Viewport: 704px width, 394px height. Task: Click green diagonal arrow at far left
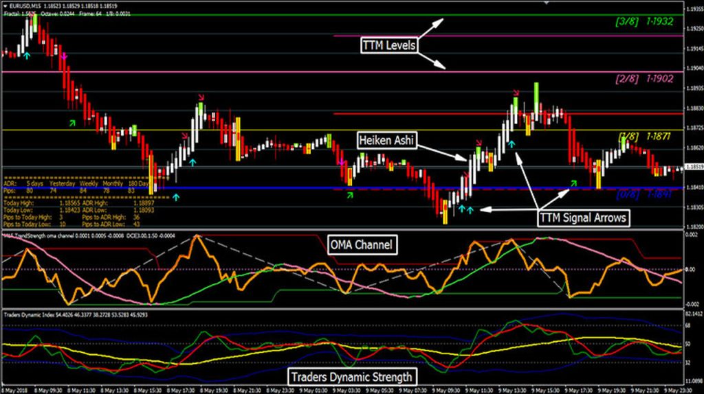click(x=74, y=121)
